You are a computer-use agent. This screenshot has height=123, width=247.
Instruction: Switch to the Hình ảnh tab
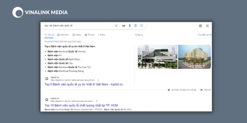[63, 35]
